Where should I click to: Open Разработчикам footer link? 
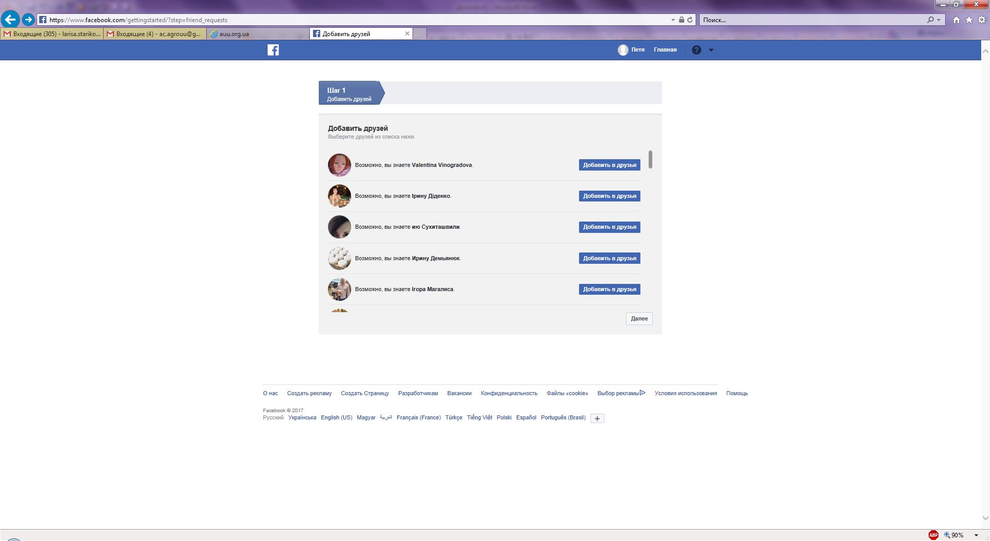418,393
